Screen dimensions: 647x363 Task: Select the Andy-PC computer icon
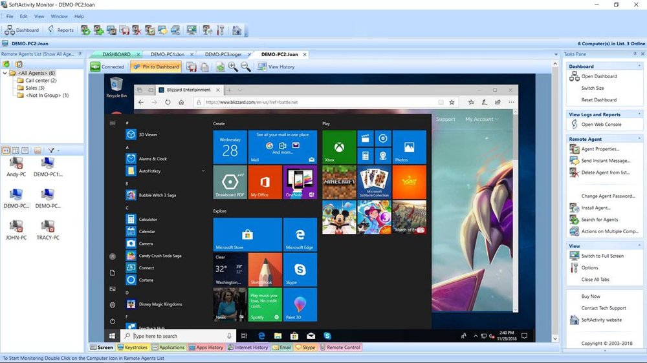pyautogui.click(x=16, y=167)
